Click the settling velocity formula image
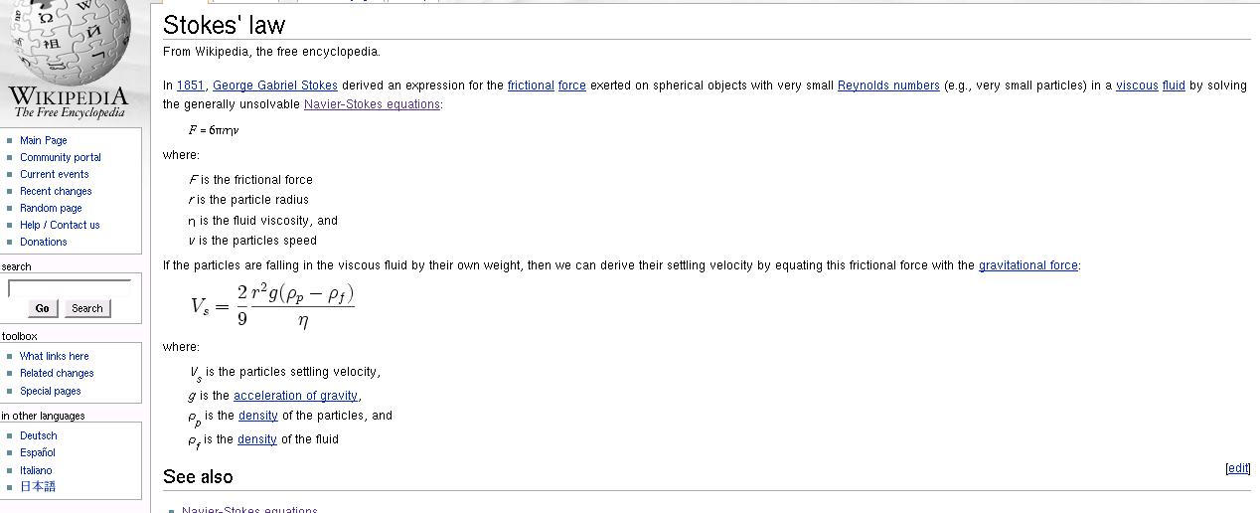Viewport: 1260px width, 513px height. click(273, 305)
